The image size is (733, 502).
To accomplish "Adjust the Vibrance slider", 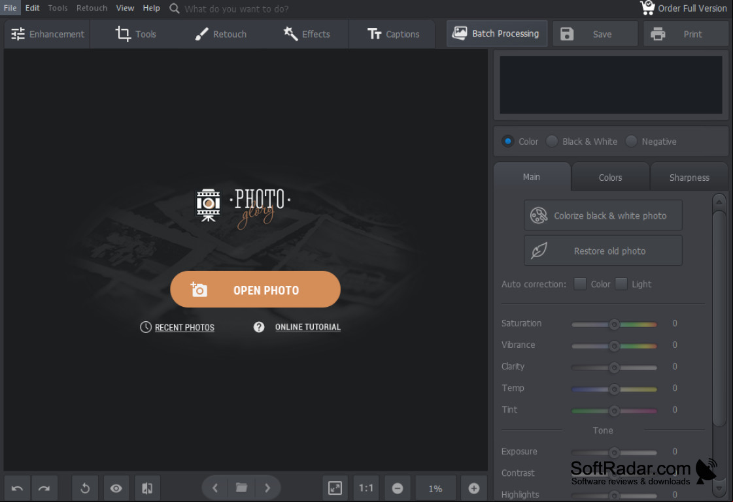I will [614, 346].
